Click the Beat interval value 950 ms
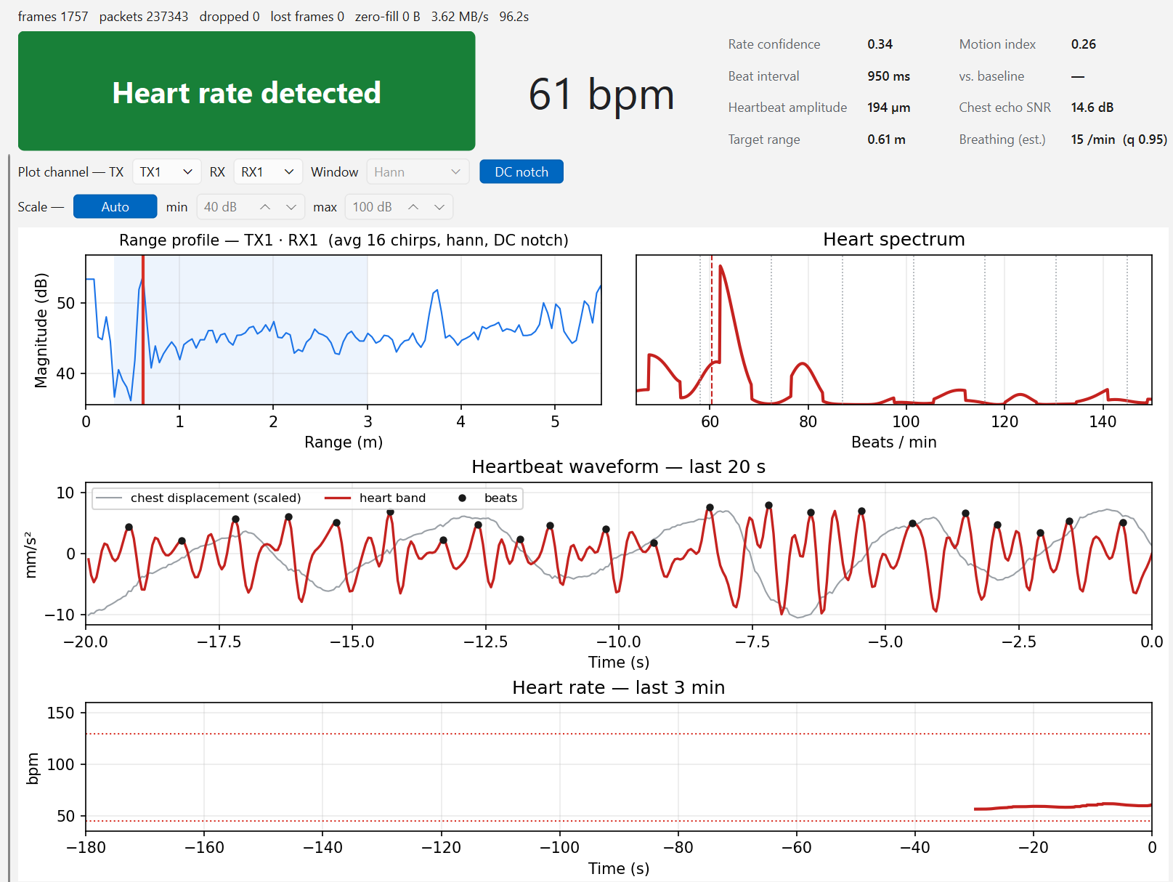The height and width of the screenshot is (882, 1173). (x=888, y=76)
